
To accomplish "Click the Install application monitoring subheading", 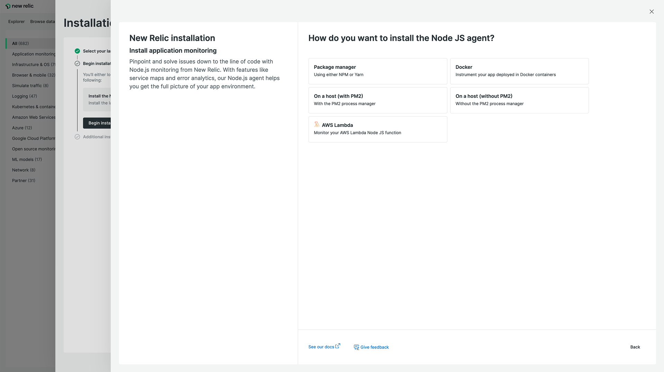I will coord(173,50).
